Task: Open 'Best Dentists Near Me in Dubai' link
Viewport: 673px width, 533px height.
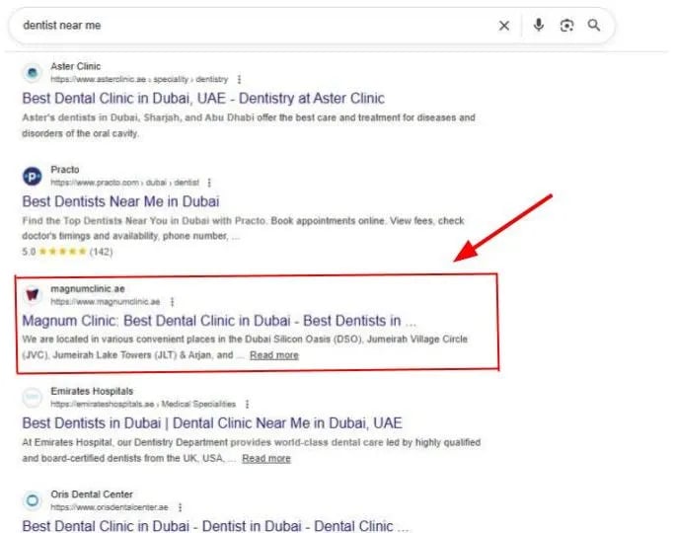Action: tap(120, 201)
